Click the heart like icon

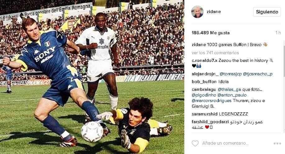coord(195,143)
